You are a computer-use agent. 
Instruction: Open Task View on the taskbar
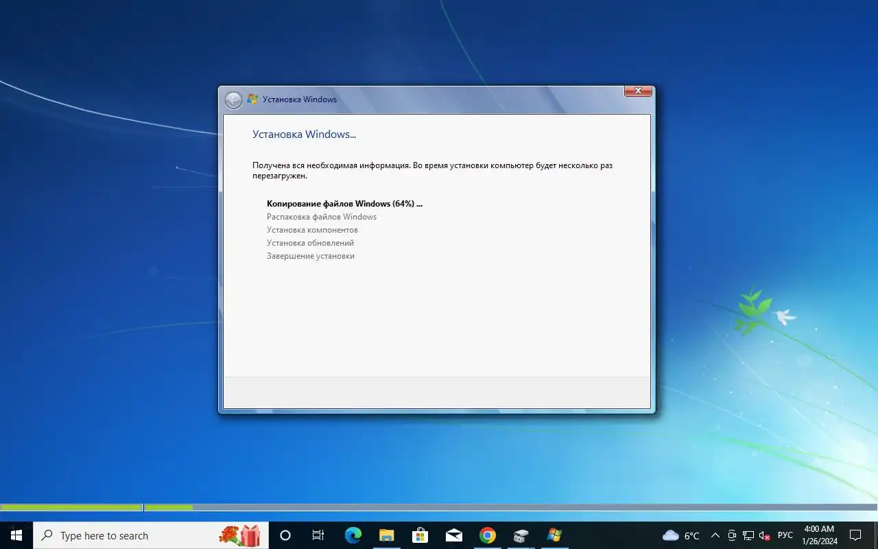tap(318, 535)
